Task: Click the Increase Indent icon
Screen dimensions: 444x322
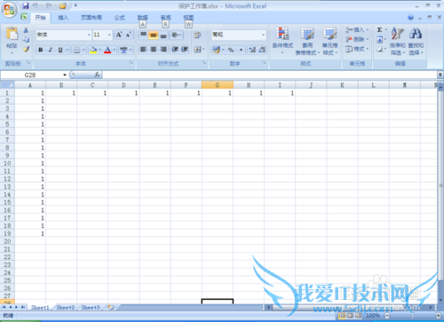Action: [x=185, y=50]
